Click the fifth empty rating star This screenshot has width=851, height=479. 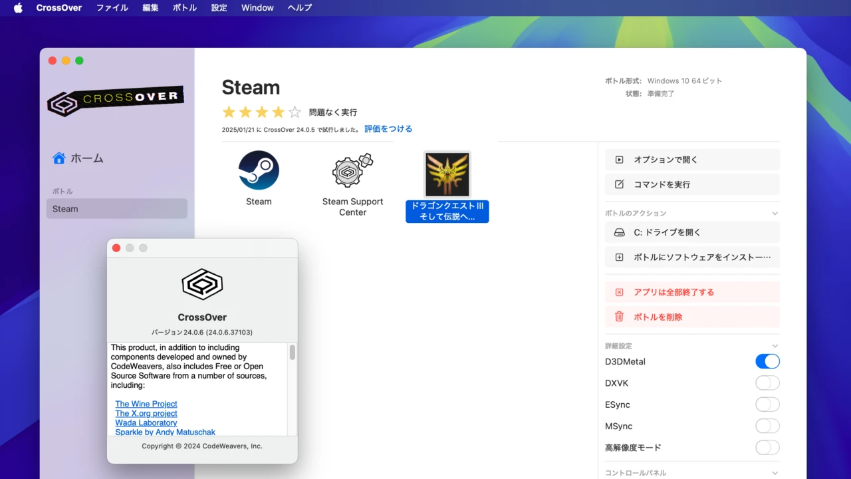tap(295, 112)
